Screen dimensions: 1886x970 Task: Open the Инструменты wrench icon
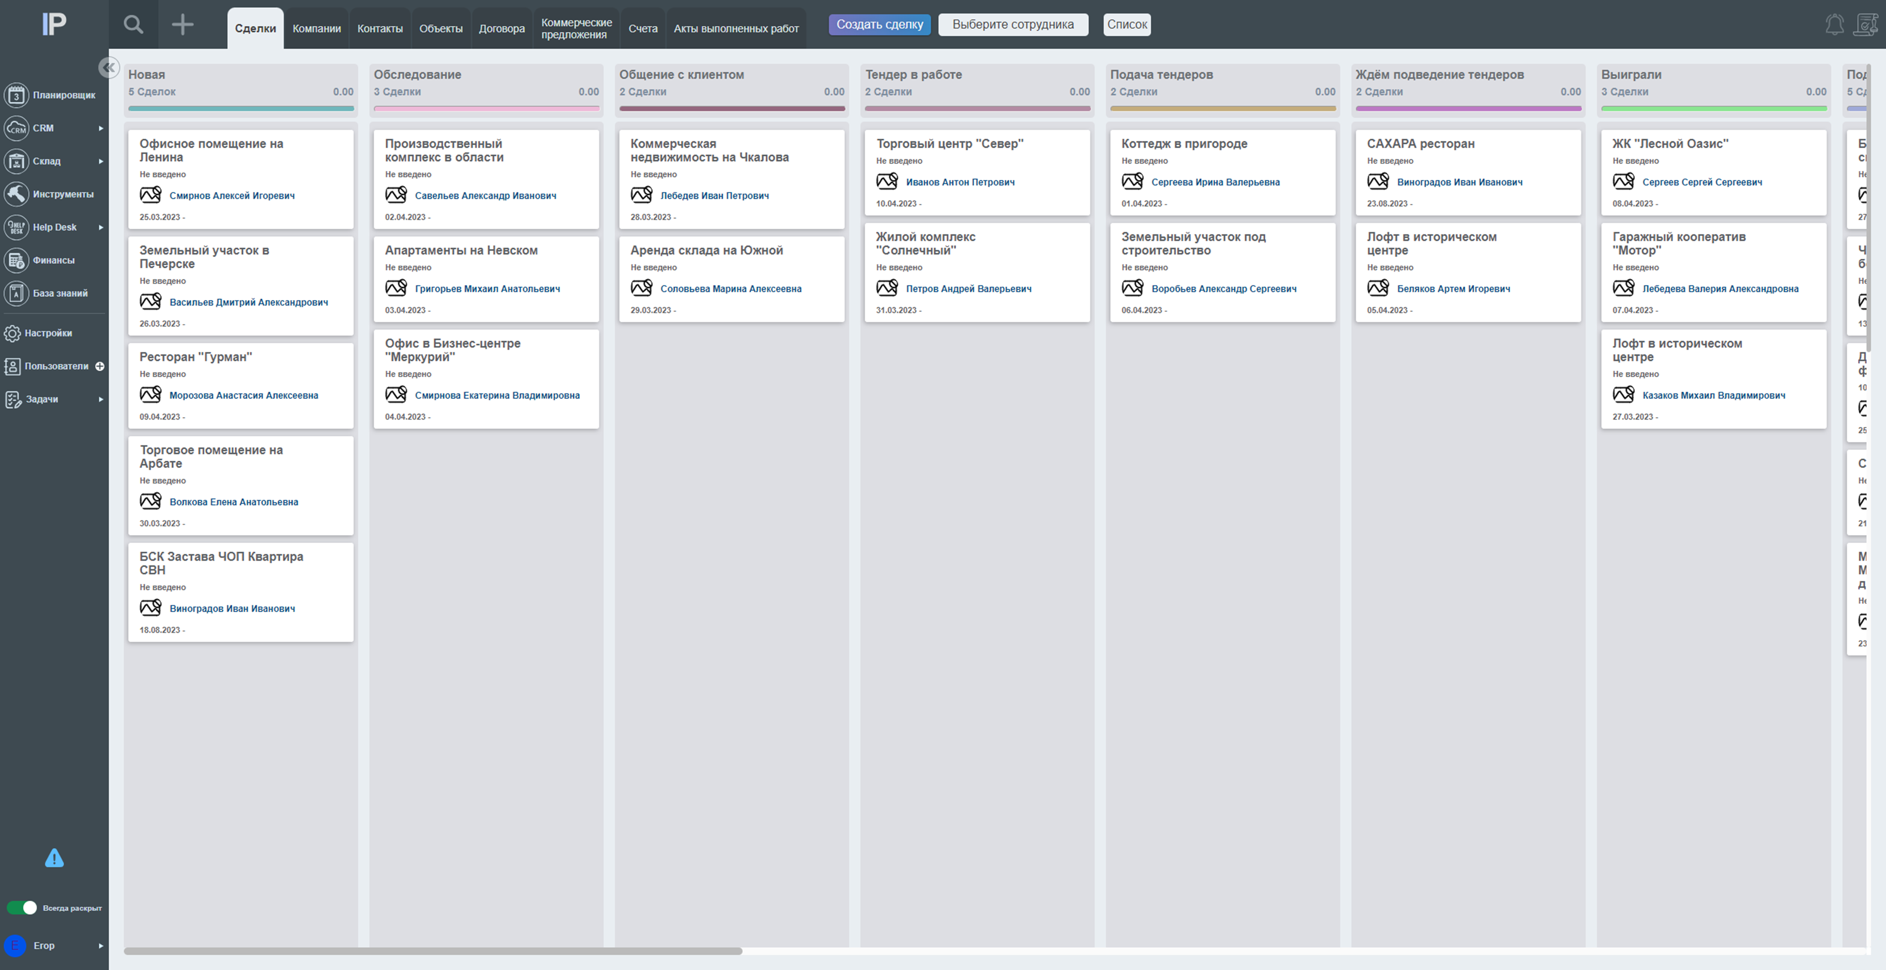pos(16,194)
